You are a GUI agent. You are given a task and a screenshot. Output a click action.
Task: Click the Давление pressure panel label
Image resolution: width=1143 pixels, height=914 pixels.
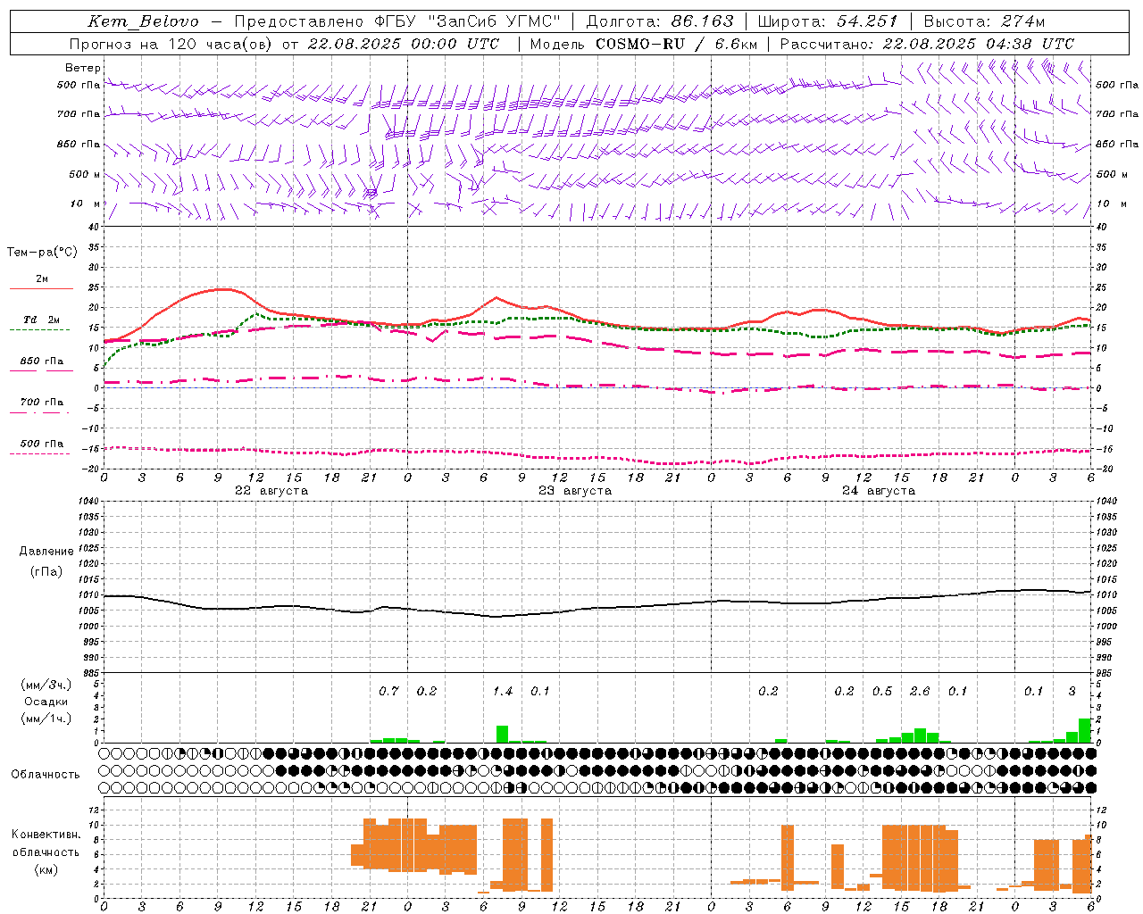tap(46, 552)
